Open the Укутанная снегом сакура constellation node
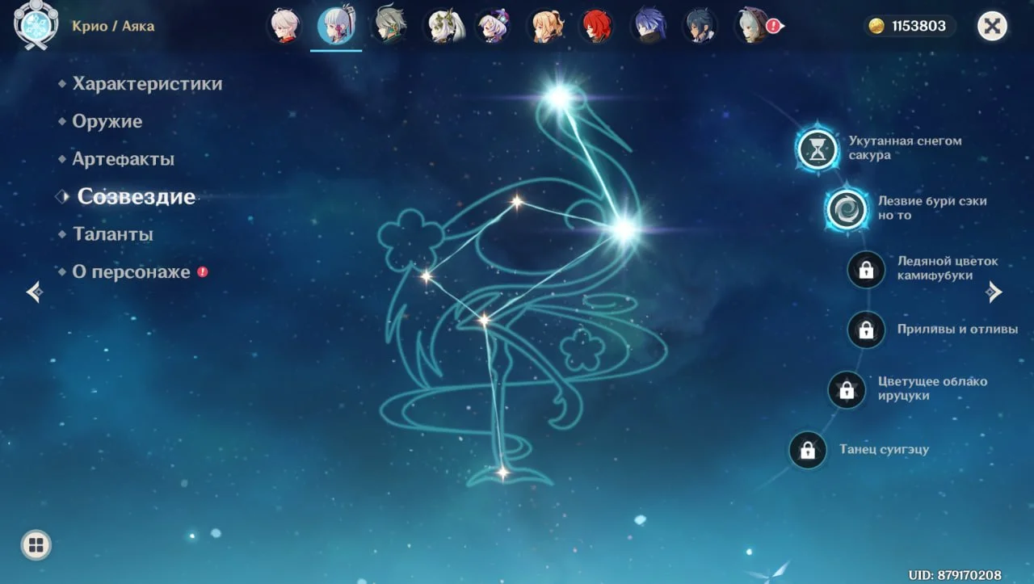This screenshot has width=1034, height=584. (818, 149)
